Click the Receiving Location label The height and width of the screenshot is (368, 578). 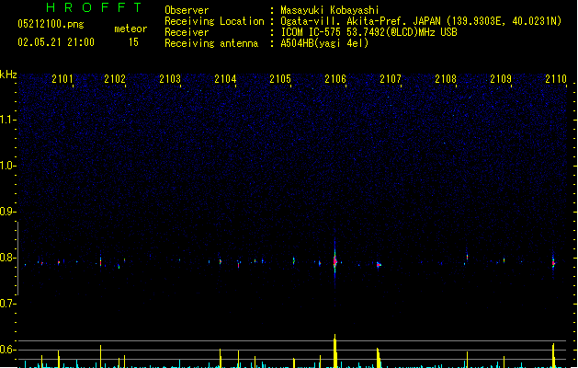[x=214, y=22]
